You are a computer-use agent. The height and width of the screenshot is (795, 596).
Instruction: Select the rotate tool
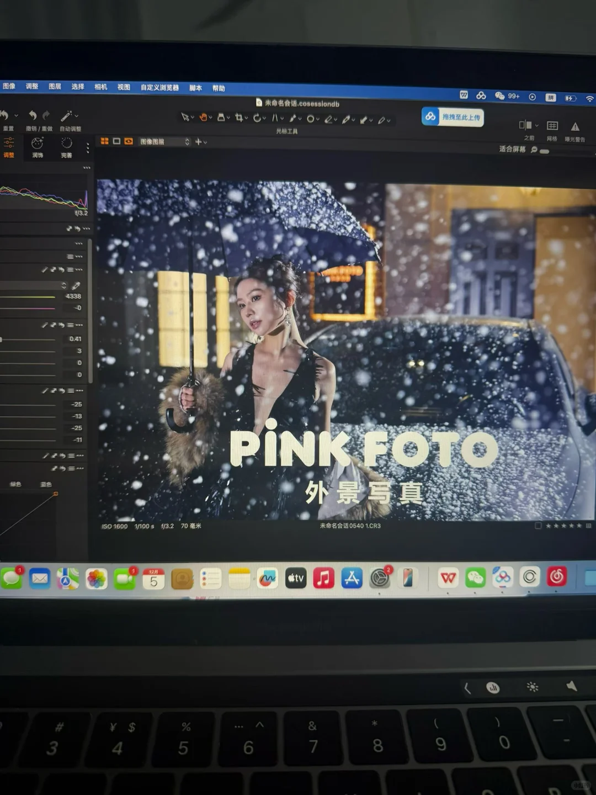pyautogui.click(x=257, y=118)
